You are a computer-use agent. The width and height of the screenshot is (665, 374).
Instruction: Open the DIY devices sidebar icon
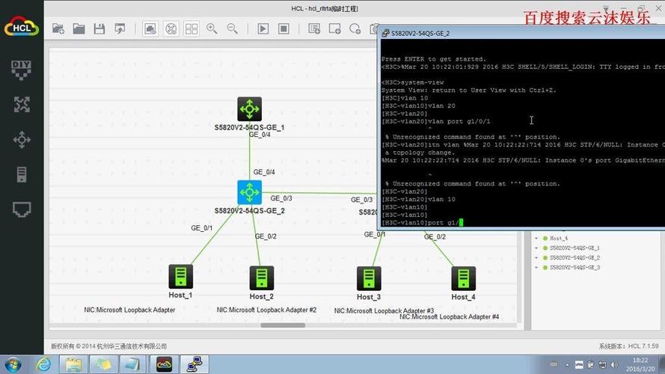tap(21, 70)
